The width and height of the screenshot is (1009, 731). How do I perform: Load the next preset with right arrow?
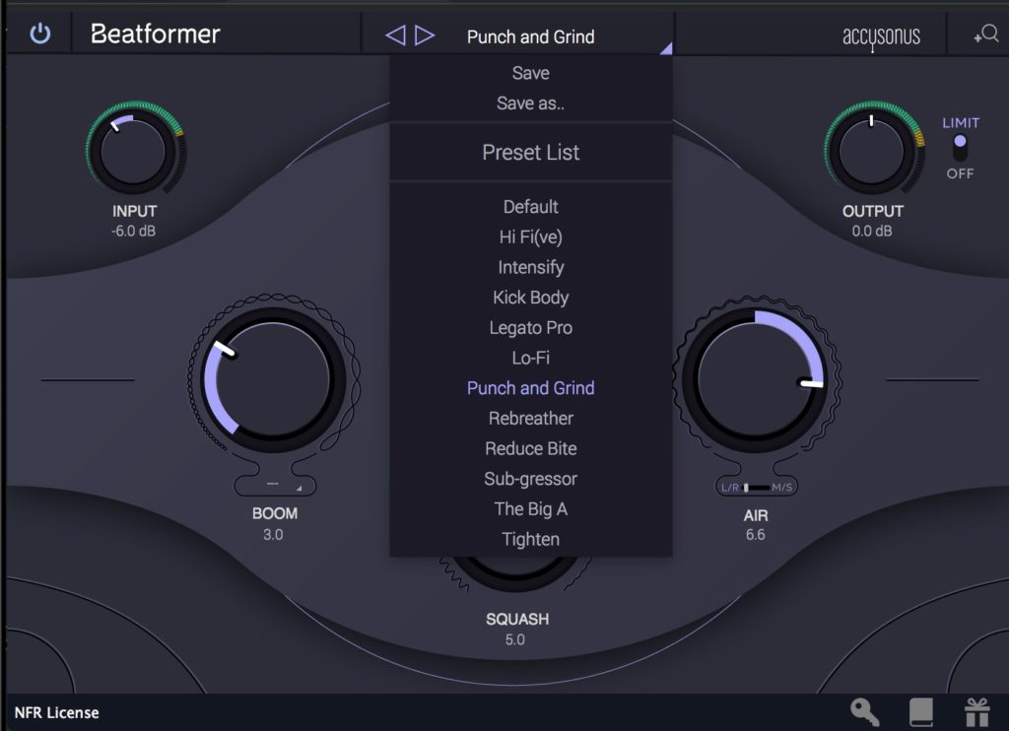pos(425,35)
